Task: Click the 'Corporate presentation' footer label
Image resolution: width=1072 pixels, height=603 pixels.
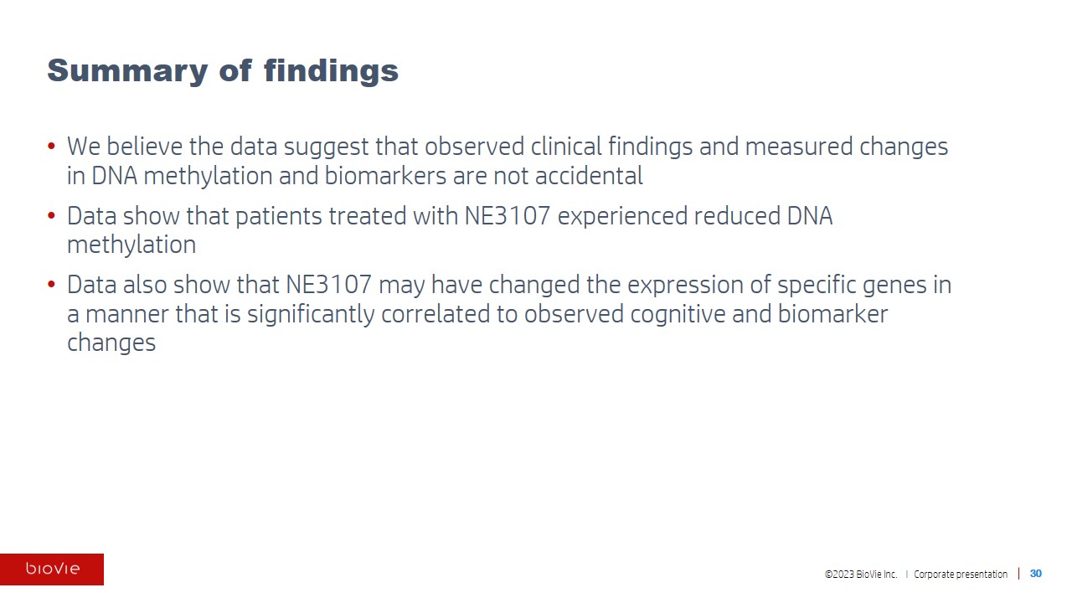Action: point(961,575)
